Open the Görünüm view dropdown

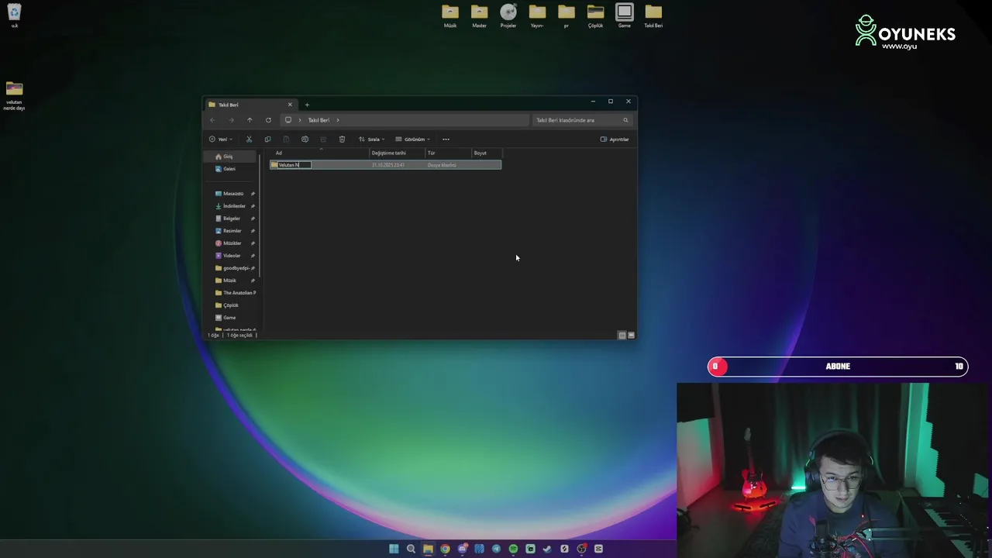[x=412, y=139]
